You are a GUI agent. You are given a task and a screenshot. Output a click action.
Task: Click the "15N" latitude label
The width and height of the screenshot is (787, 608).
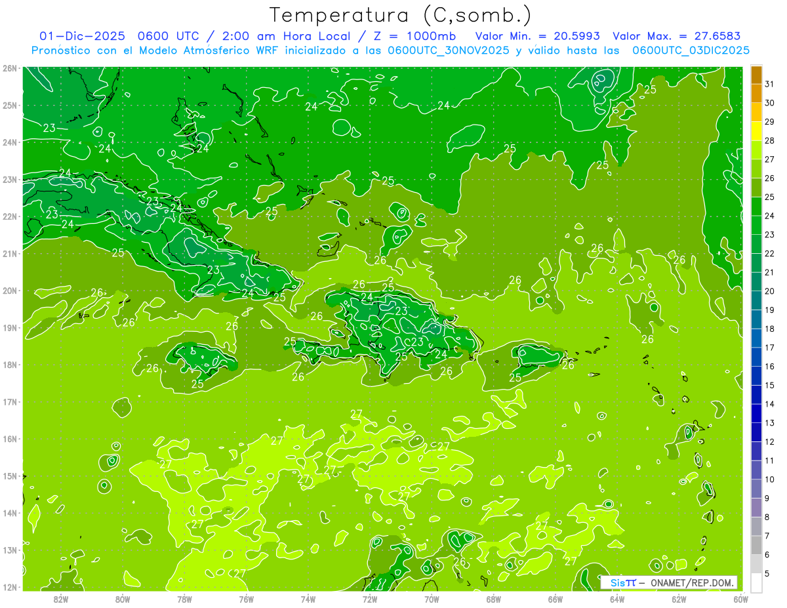click(10, 476)
